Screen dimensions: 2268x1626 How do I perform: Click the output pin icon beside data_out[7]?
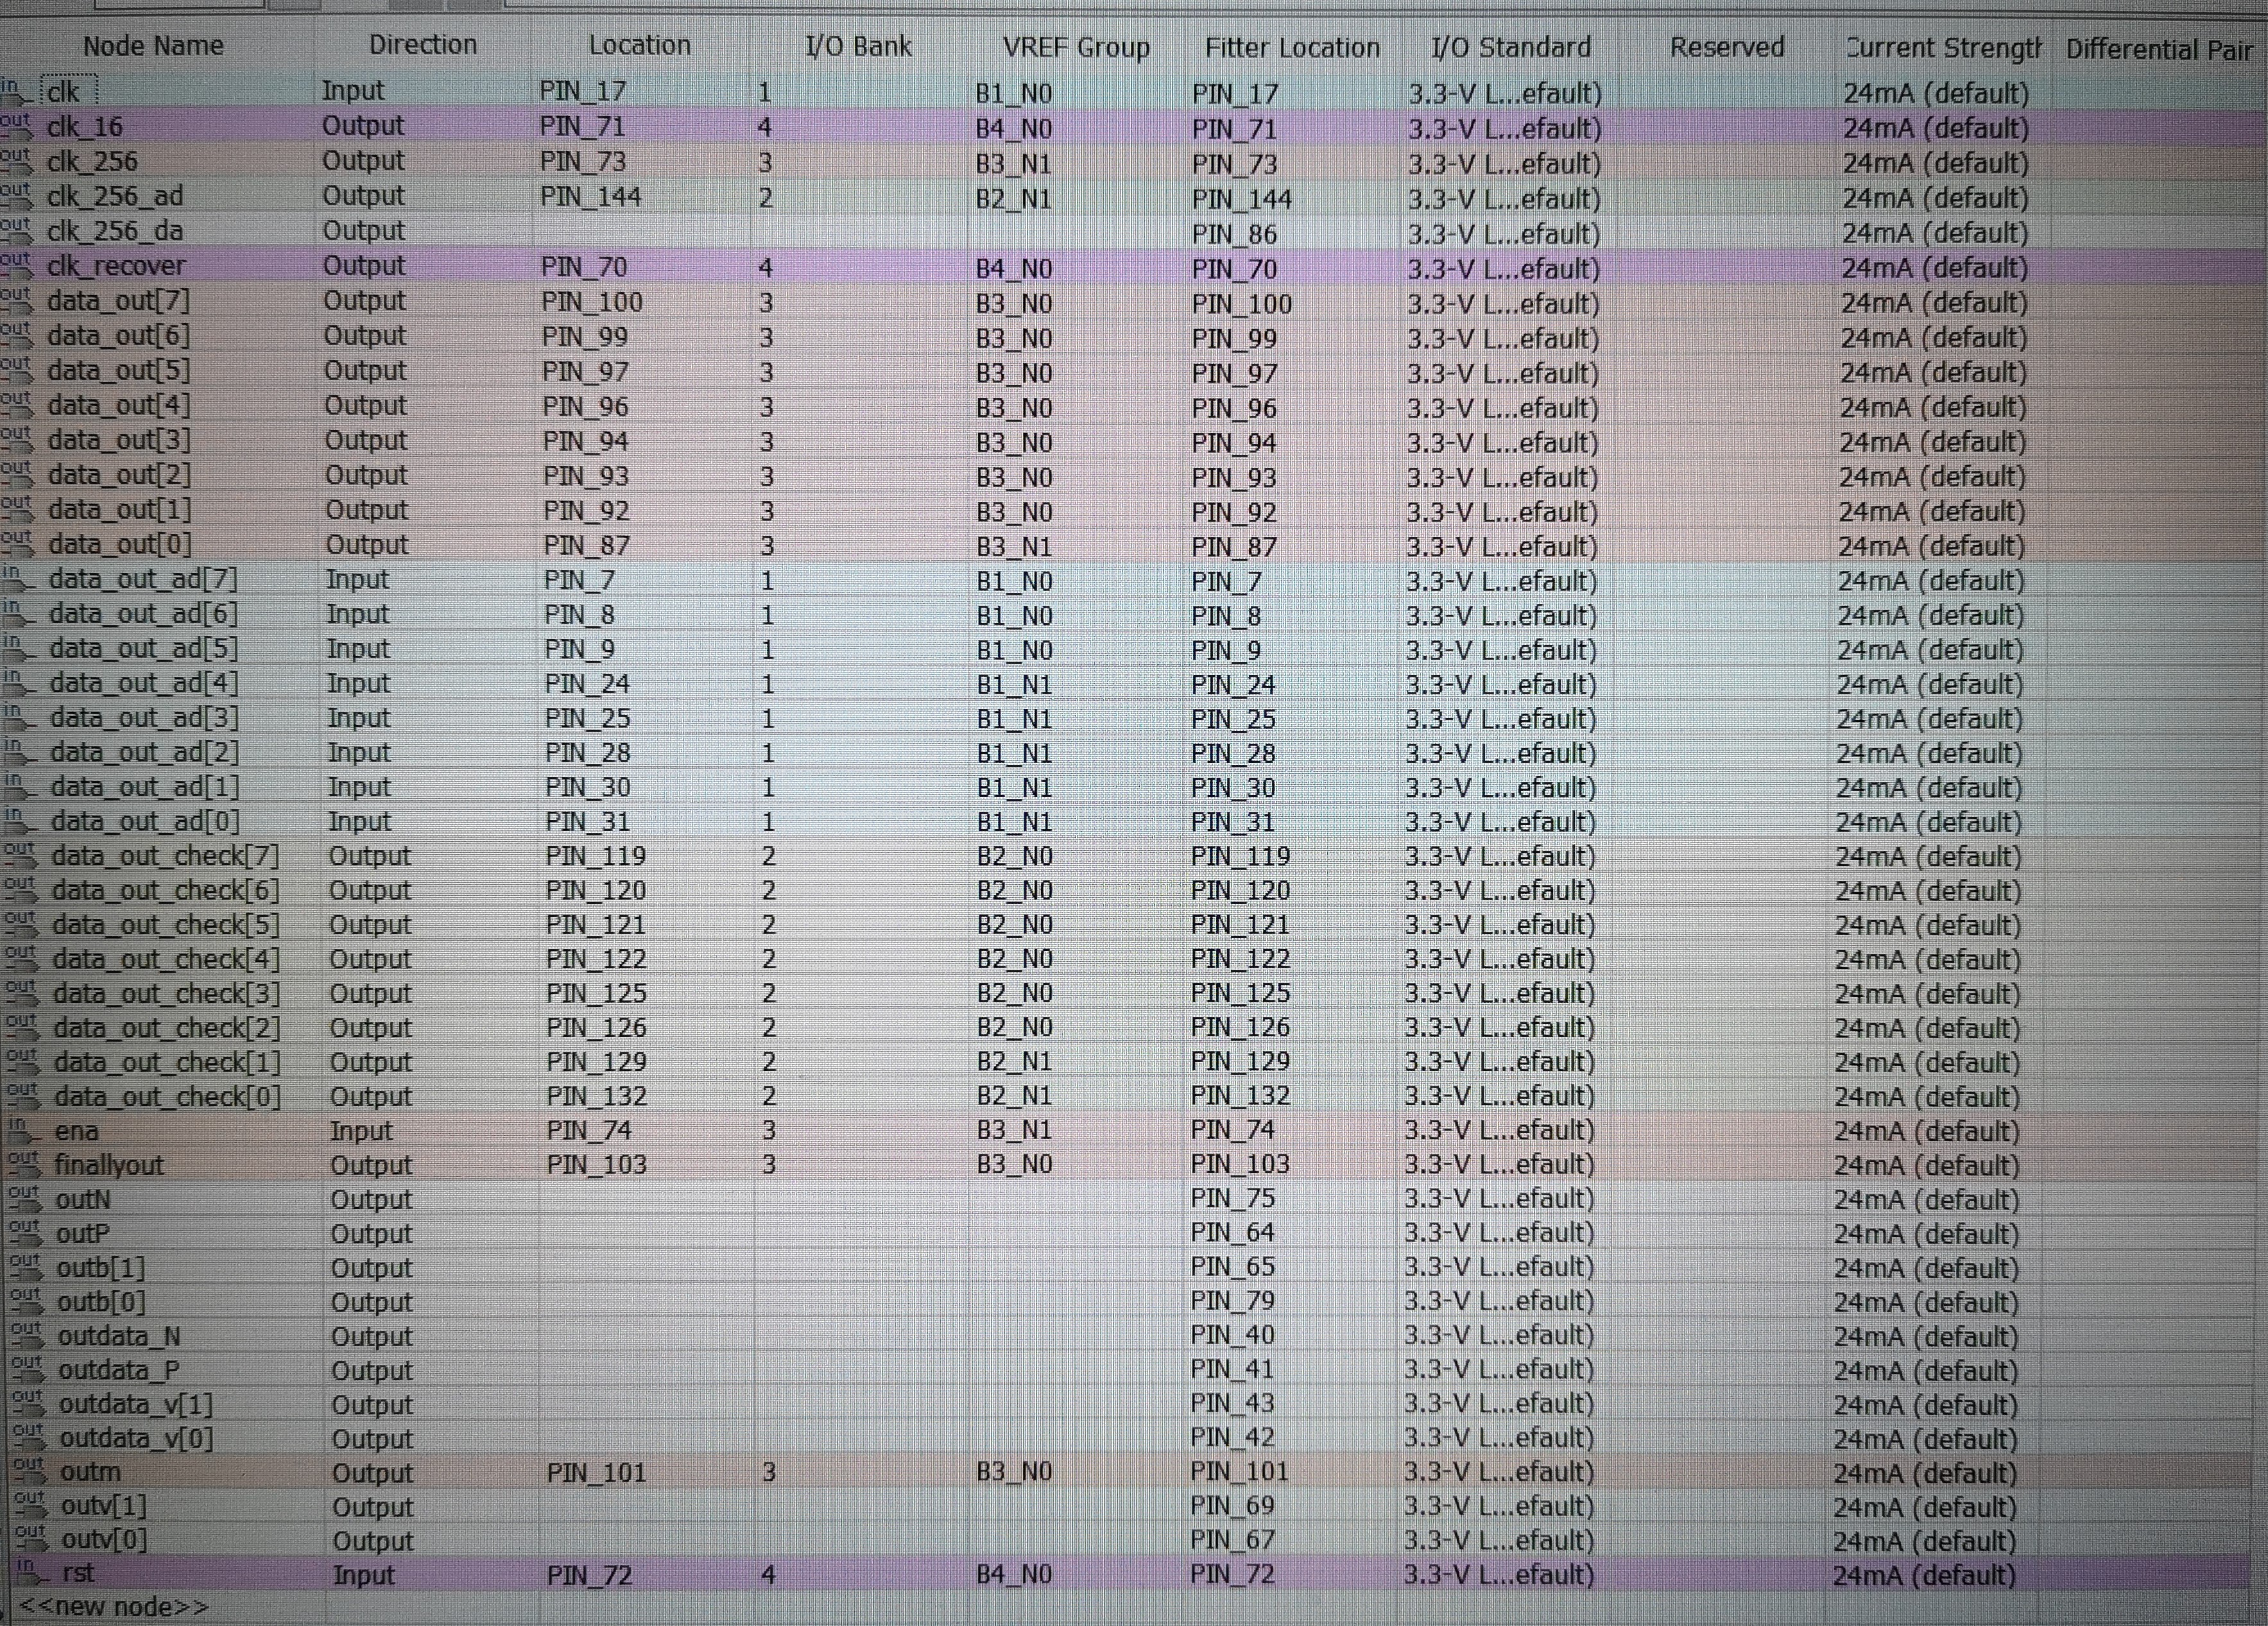coord(16,300)
